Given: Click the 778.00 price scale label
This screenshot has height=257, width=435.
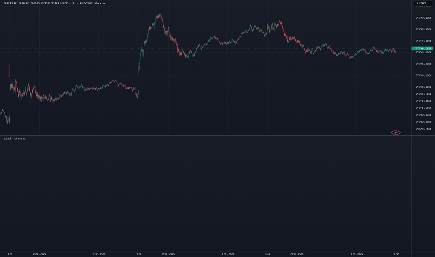Looking at the screenshot, I should (x=423, y=29).
